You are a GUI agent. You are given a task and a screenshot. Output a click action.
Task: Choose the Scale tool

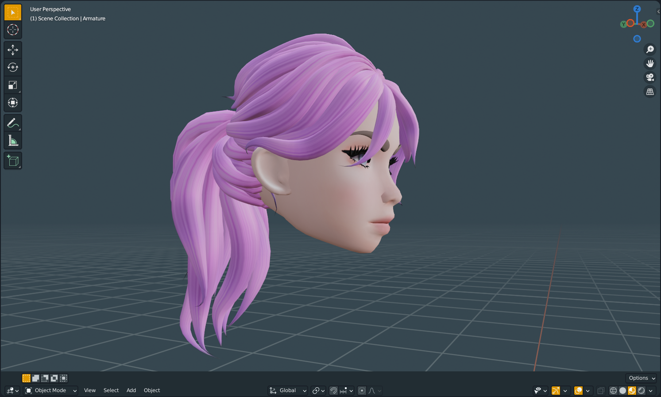pos(13,85)
